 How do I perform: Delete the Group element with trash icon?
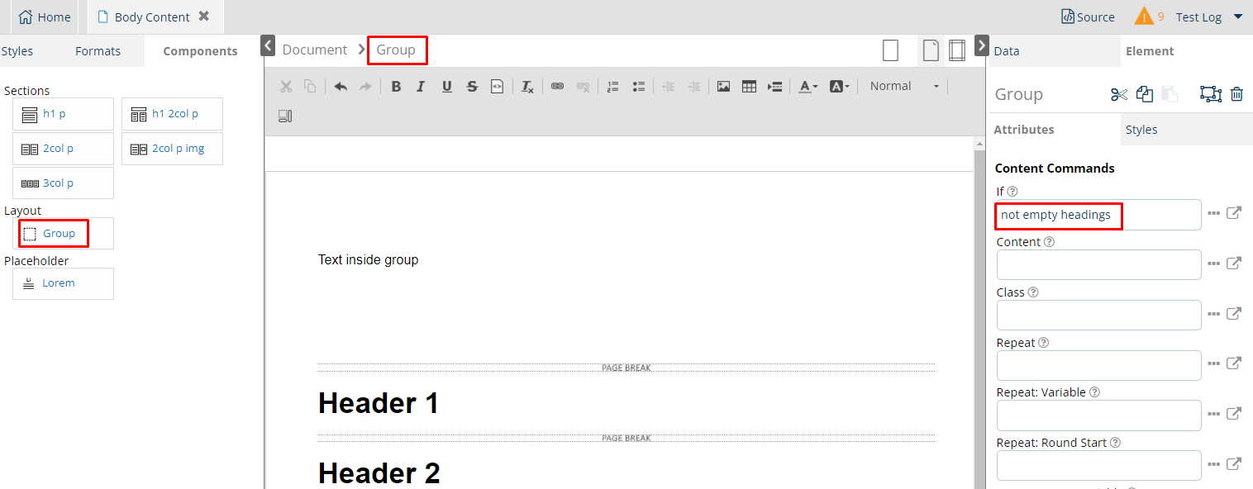click(x=1236, y=94)
